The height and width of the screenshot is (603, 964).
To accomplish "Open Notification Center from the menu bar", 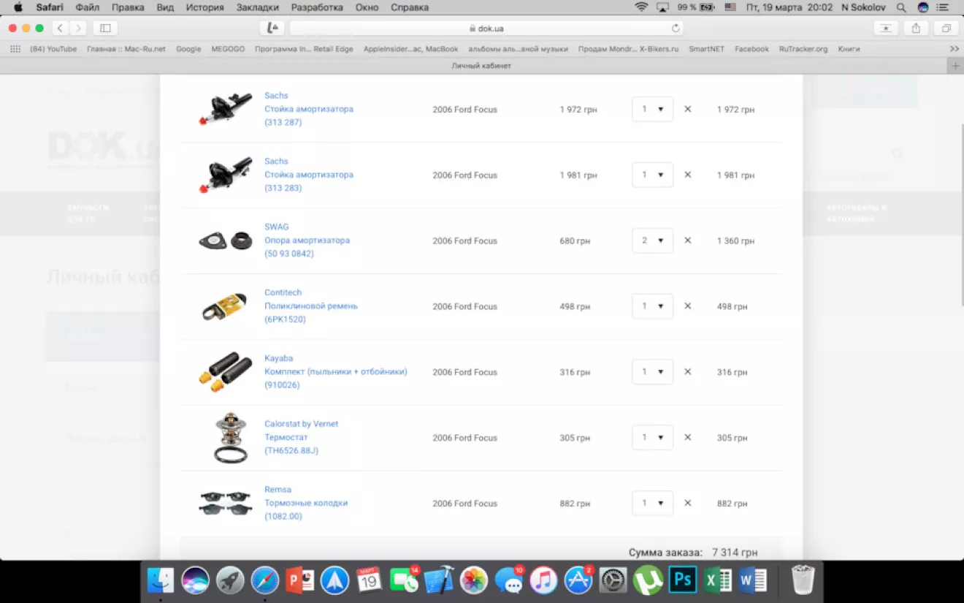I will (x=943, y=7).
